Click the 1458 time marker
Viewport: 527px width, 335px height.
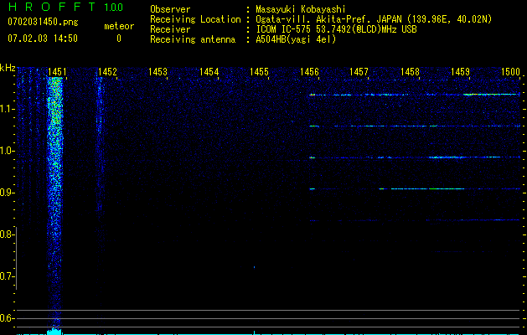point(410,72)
